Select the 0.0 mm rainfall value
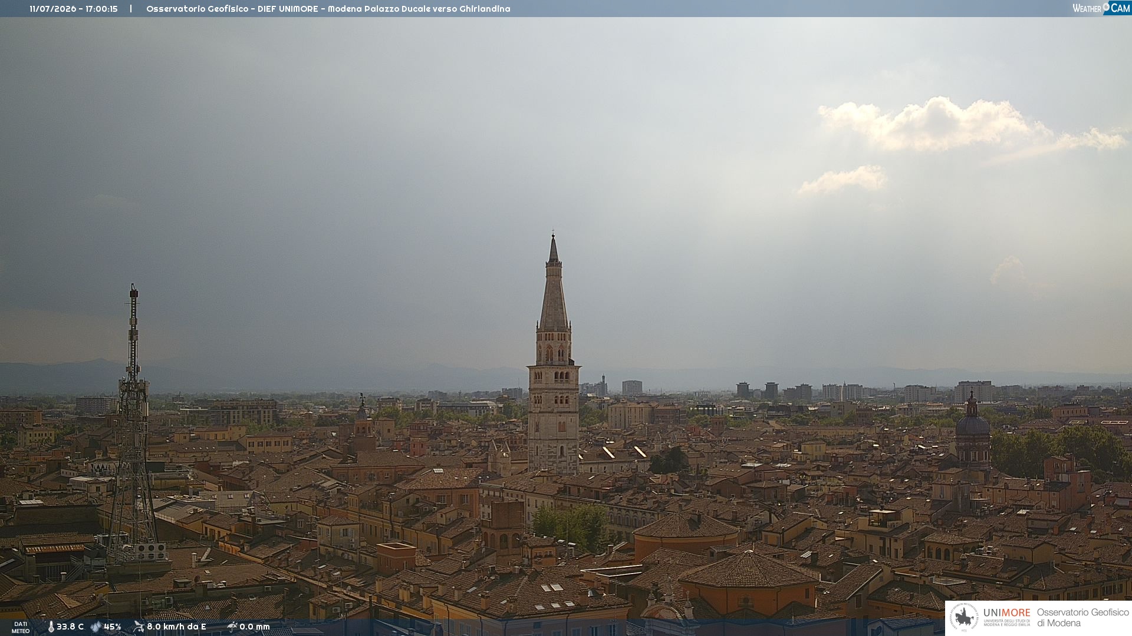Screen dimensions: 1132x636 [255, 627]
